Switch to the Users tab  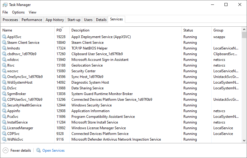88,20
